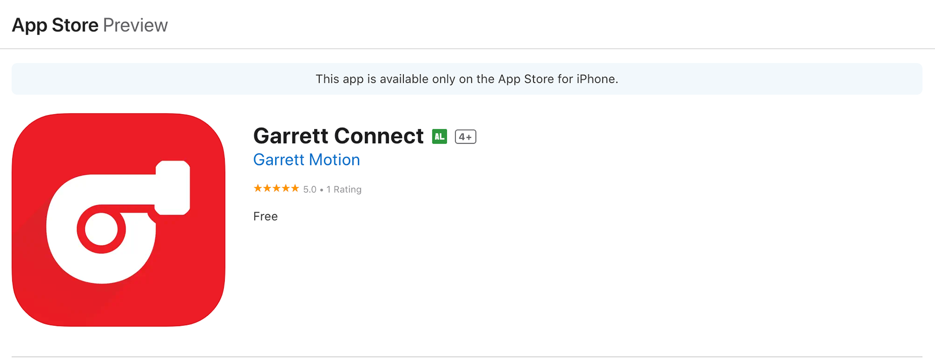The width and height of the screenshot is (935, 361).
Task: Select the fifth orange rating star
Action: point(295,188)
